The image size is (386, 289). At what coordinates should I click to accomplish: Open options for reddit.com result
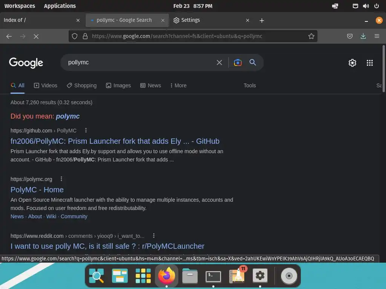point(154,236)
